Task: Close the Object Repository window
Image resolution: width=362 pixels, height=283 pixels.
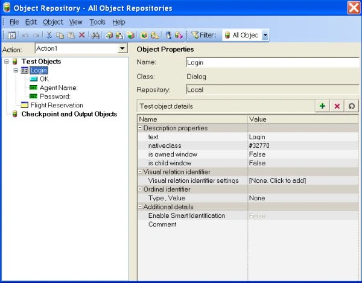Action: coord(354,8)
